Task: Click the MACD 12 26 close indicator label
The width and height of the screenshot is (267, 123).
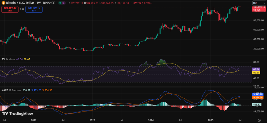Action: [11, 90]
